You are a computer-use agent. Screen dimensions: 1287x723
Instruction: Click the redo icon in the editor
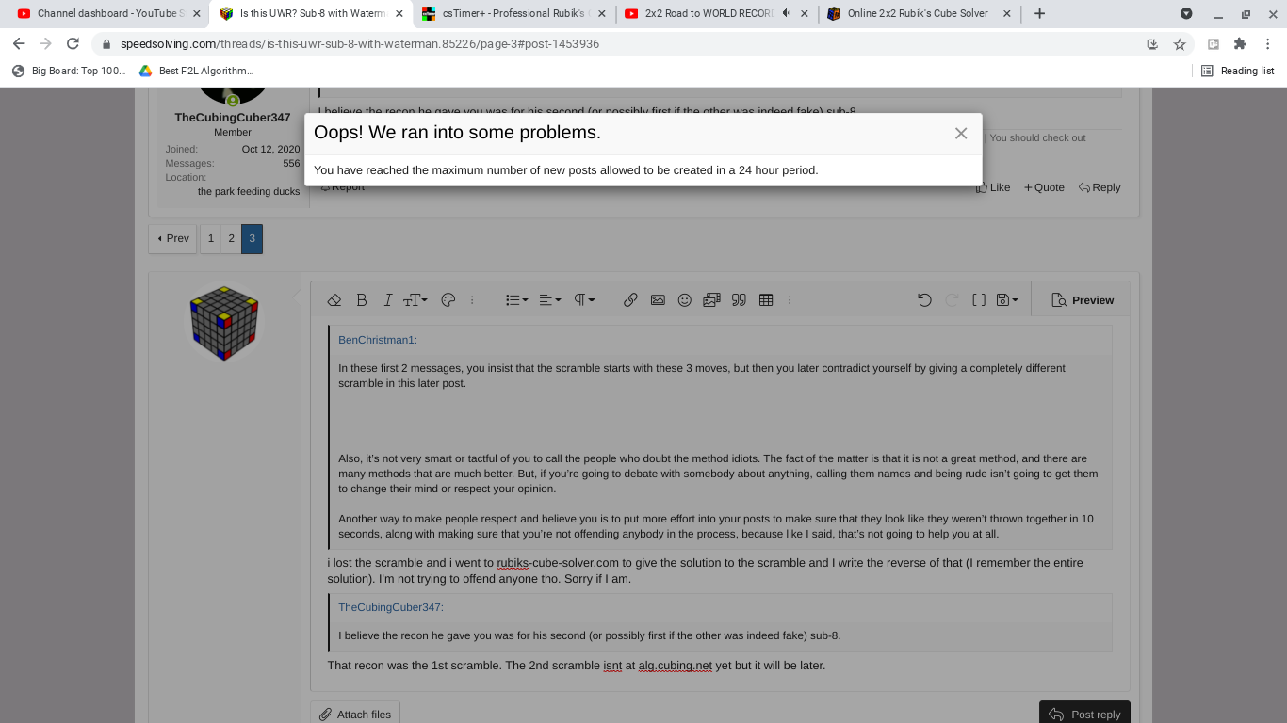pos(952,300)
